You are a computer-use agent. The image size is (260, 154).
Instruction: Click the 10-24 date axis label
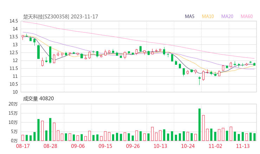tap(188, 146)
